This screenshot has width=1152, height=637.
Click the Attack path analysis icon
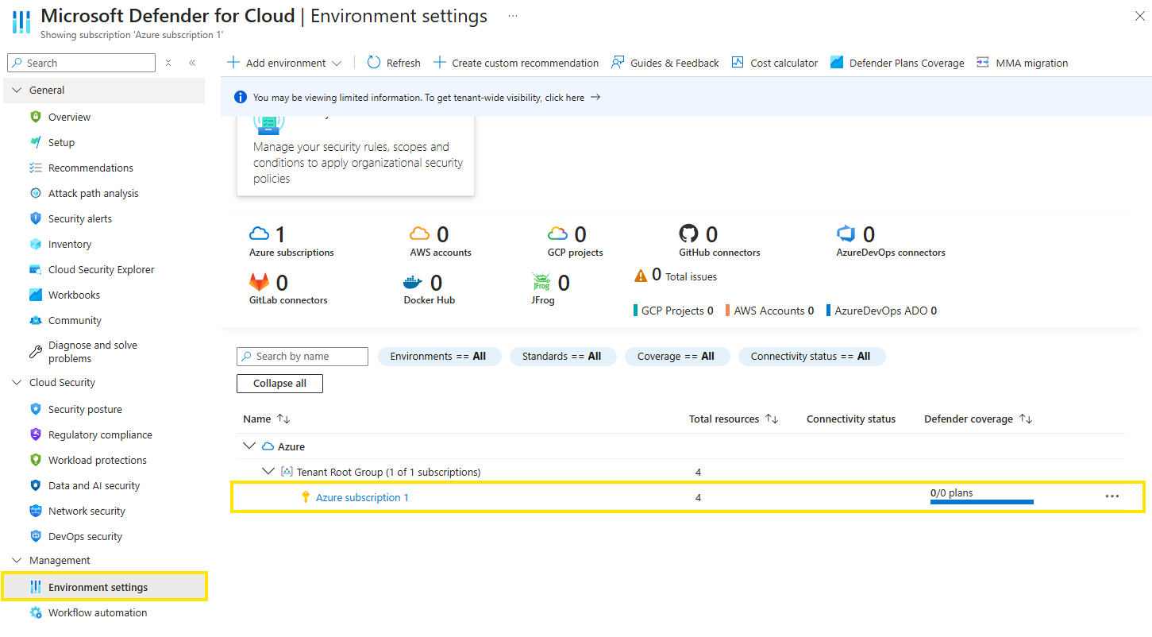(35, 193)
